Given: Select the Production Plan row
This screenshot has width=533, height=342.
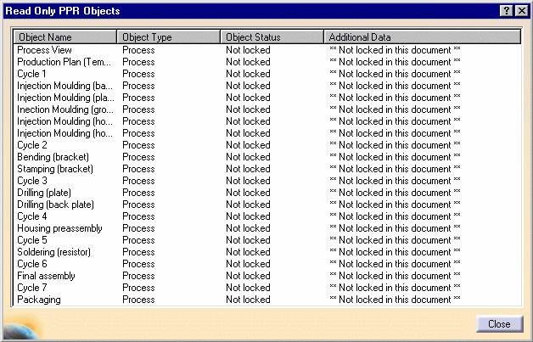Looking at the screenshot, I should tap(64, 62).
